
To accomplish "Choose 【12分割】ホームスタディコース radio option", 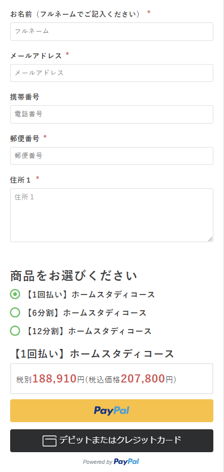I will click(x=15, y=331).
